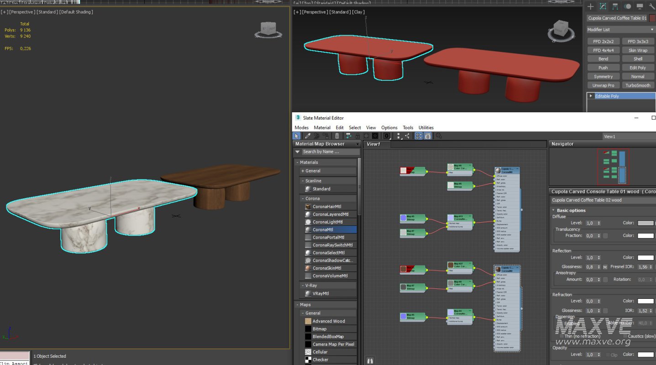Open the Hierarchy command panel icon
The width and height of the screenshot is (656, 365).
(x=615, y=6)
